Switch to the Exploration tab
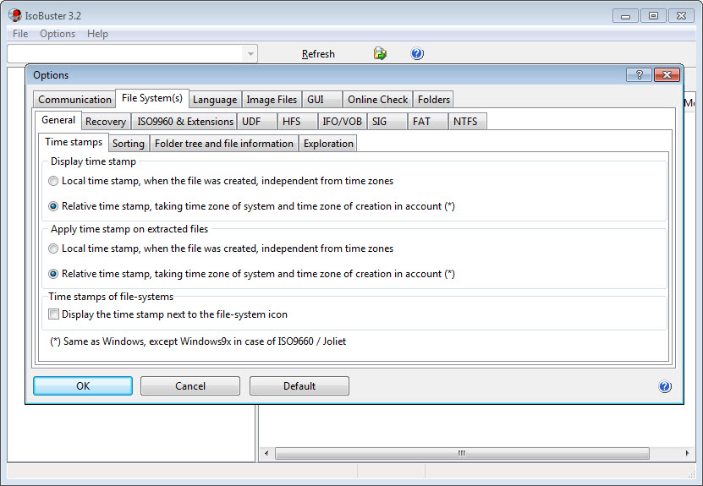The width and height of the screenshot is (703, 486). tap(328, 144)
